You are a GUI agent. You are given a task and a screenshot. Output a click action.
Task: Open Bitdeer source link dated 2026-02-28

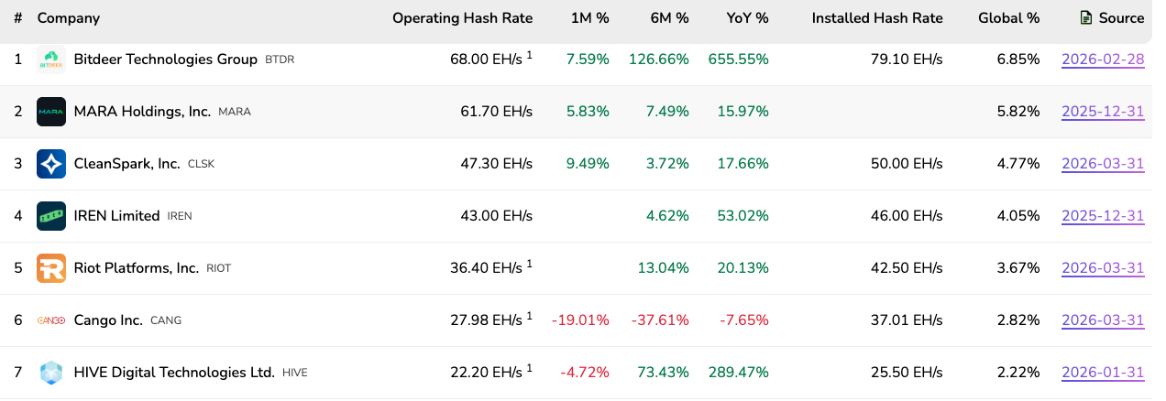click(1103, 60)
